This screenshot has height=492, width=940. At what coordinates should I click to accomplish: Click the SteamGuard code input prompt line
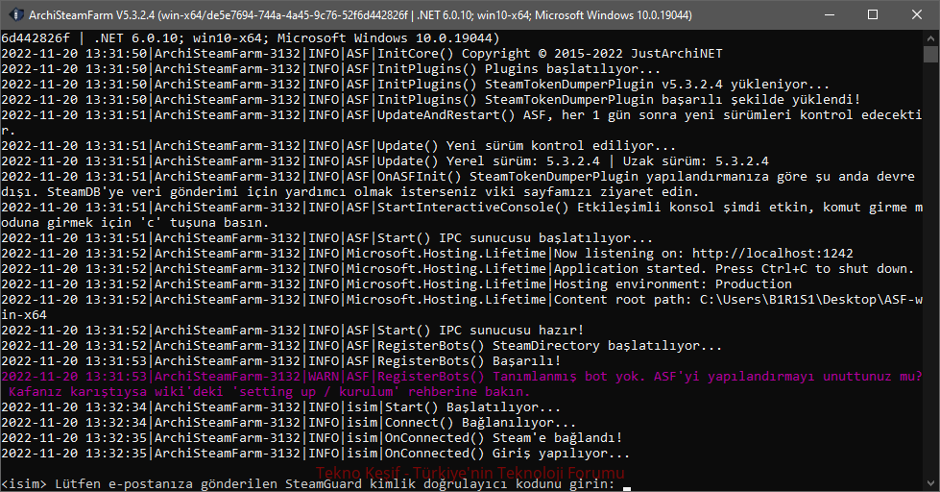[316, 484]
